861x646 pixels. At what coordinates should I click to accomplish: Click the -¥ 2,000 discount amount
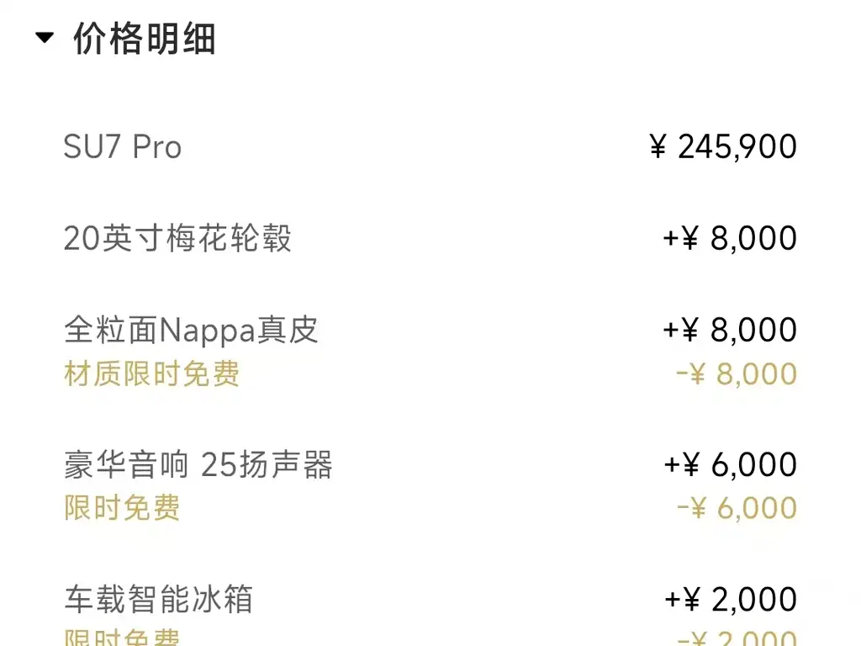tap(737, 638)
